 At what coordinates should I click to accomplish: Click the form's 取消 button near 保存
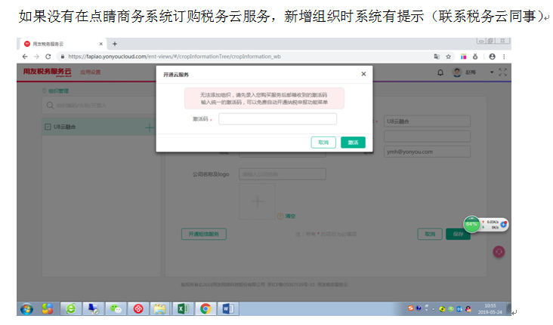click(430, 234)
